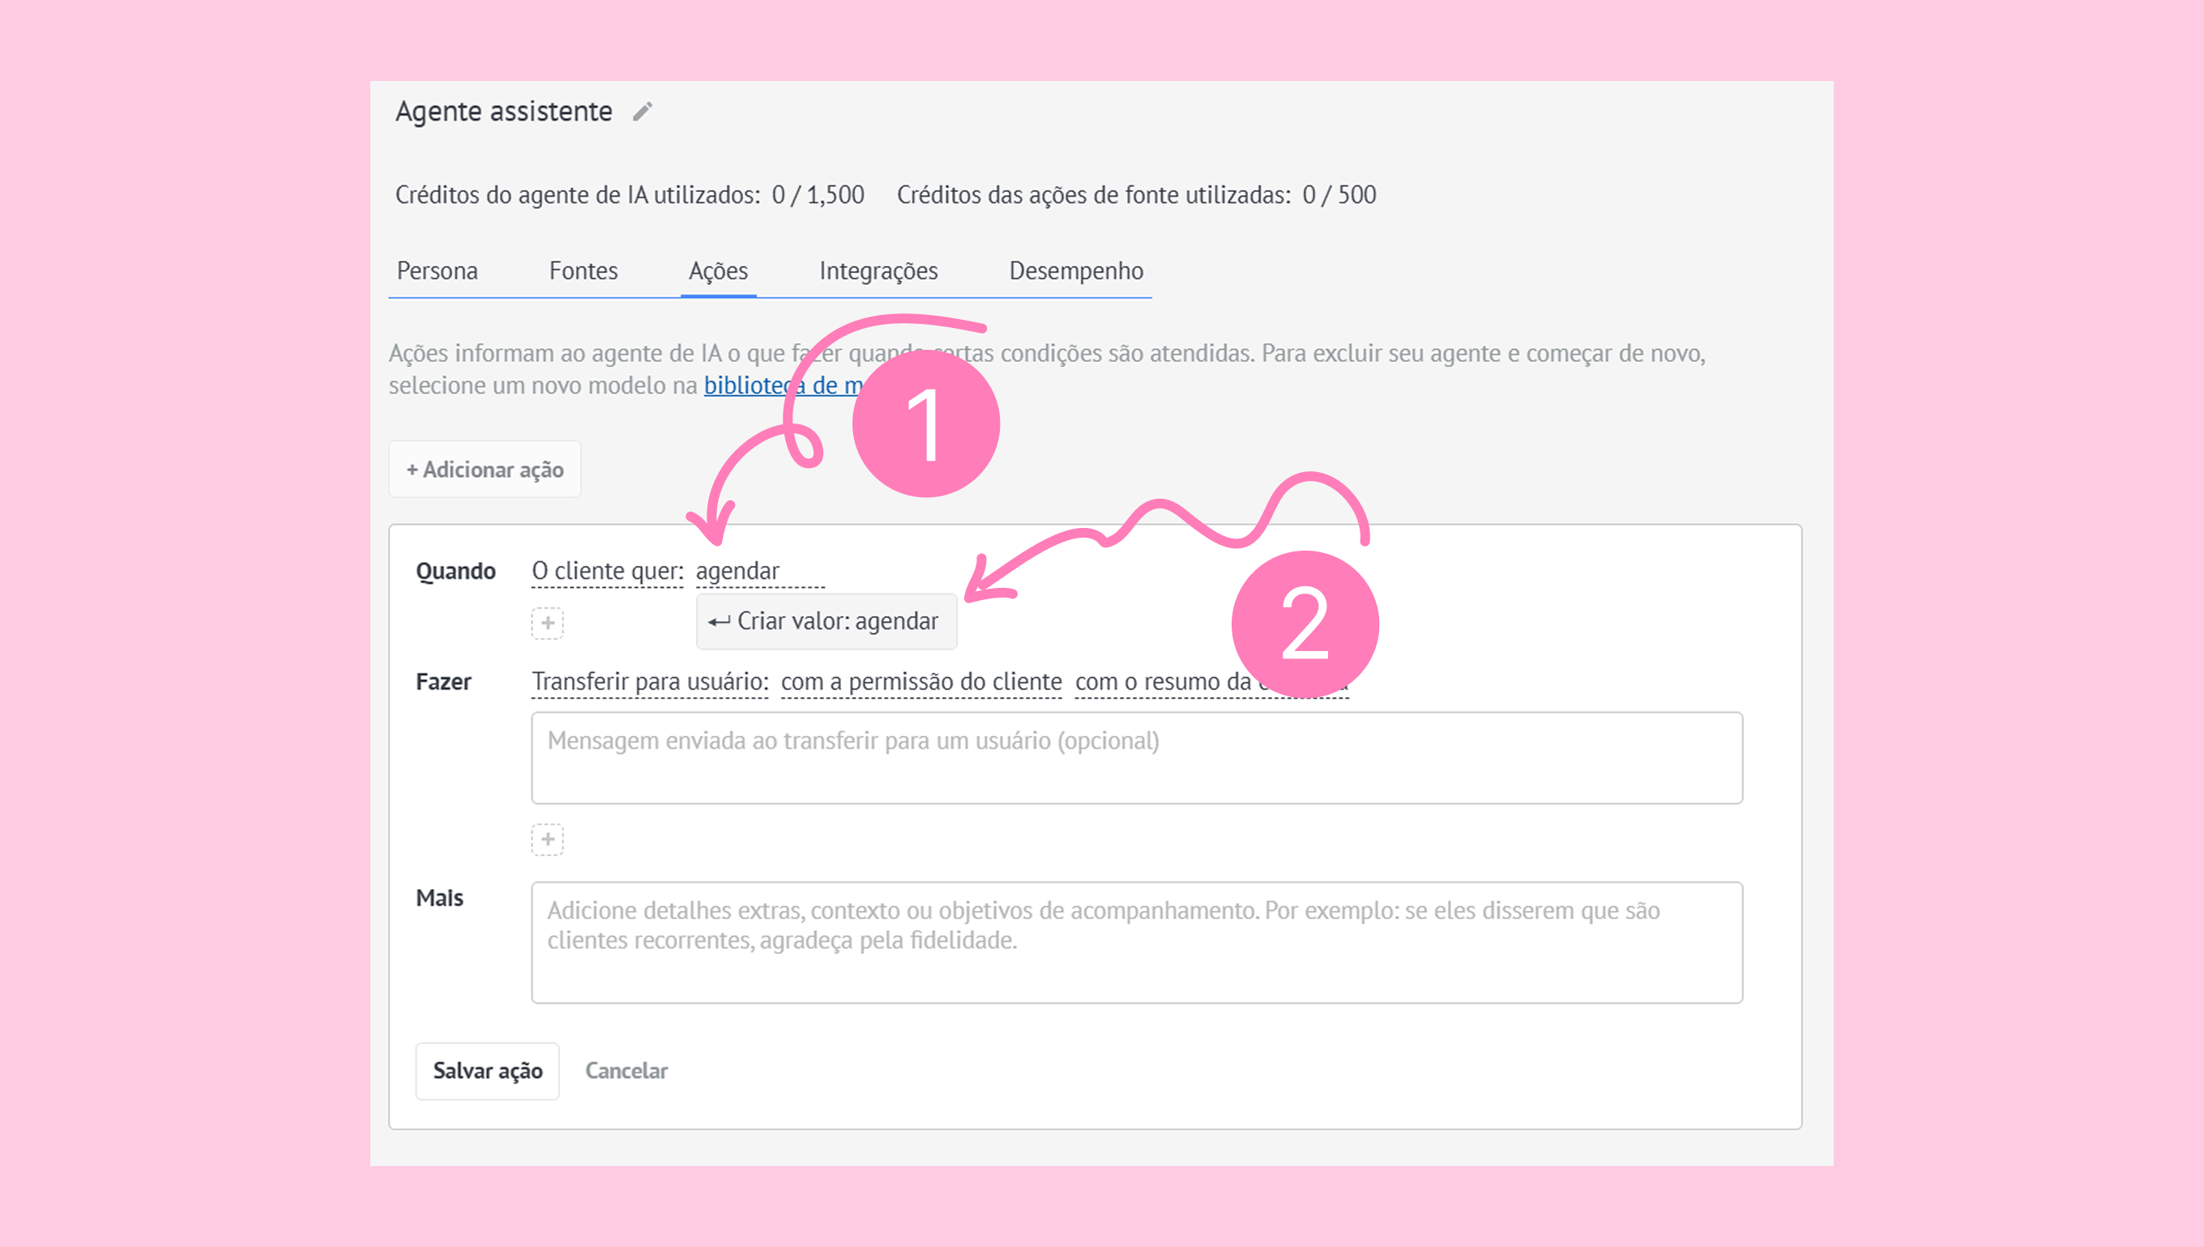
Task: Click the plus icon below the message box
Action: coord(548,840)
